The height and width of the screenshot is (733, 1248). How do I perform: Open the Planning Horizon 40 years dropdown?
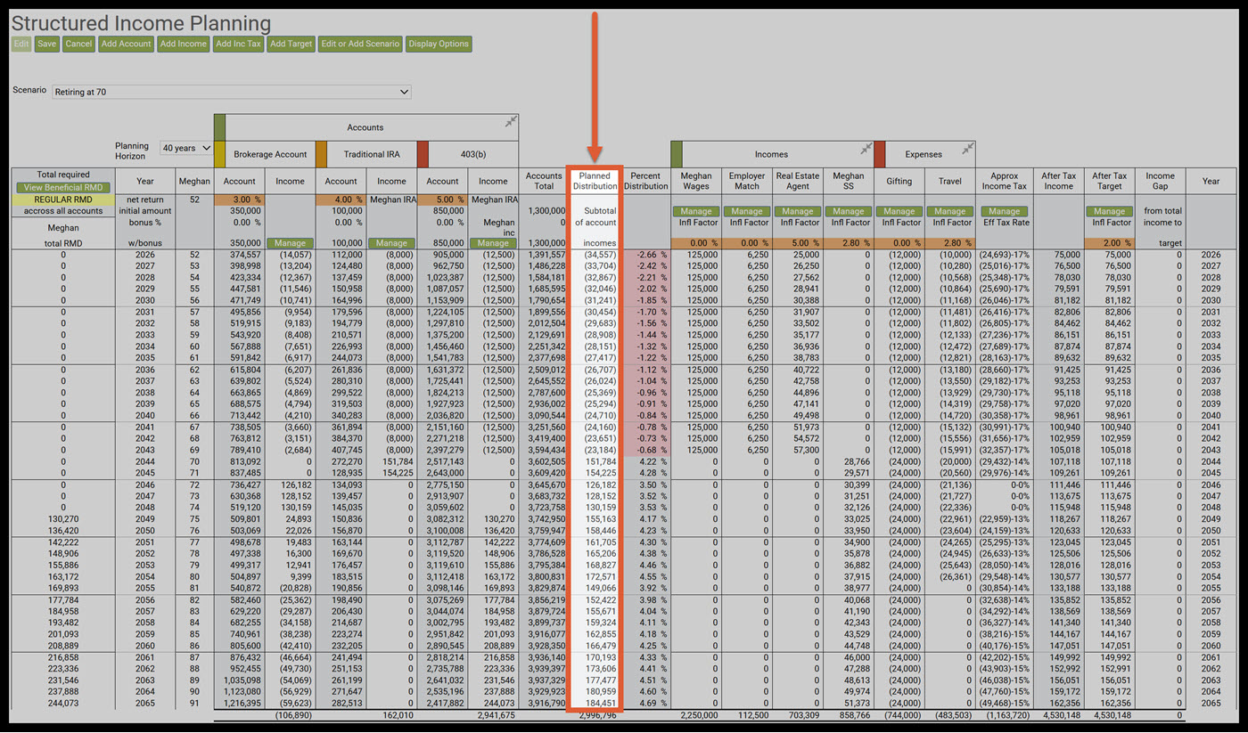point(187,148)
